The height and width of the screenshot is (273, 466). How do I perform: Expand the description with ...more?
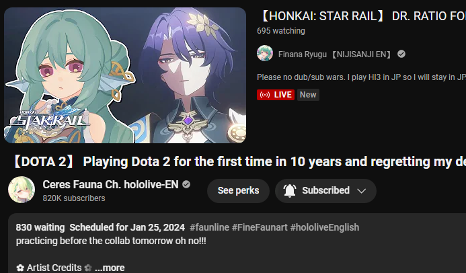(x=110, y=268)
